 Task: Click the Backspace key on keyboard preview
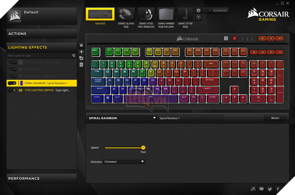coord(211,65)
